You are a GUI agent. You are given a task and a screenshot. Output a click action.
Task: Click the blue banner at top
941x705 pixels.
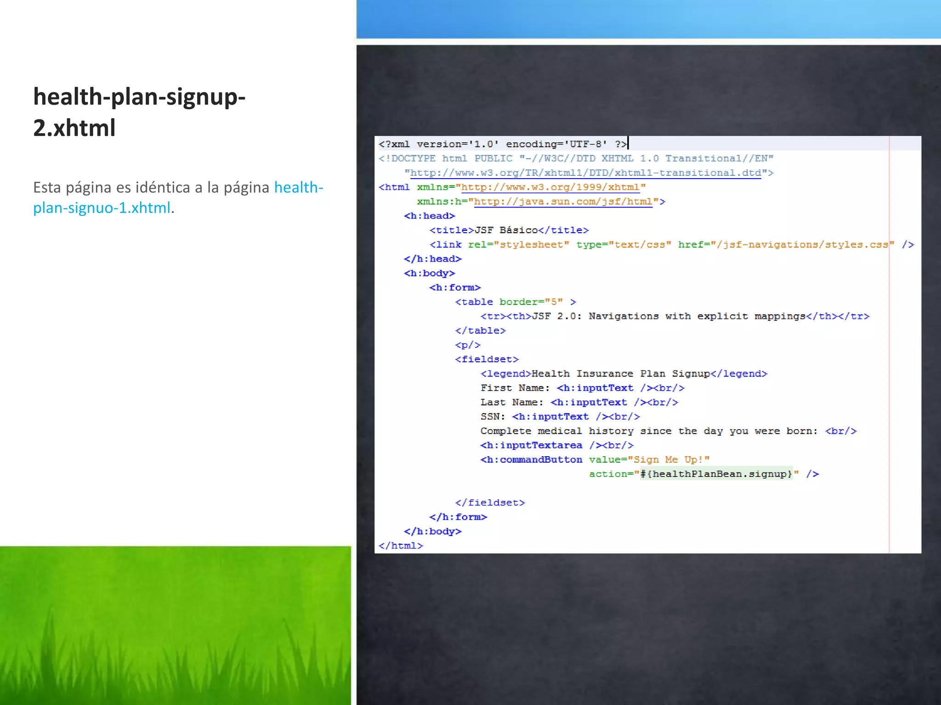pos(648,18)
